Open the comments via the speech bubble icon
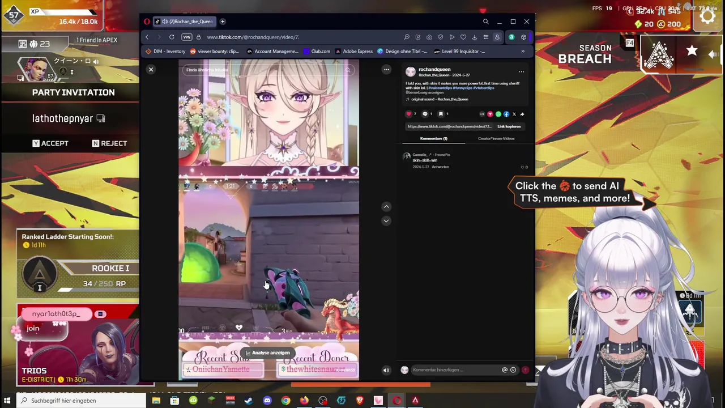The image size is (725, 408). coord(425,114)
